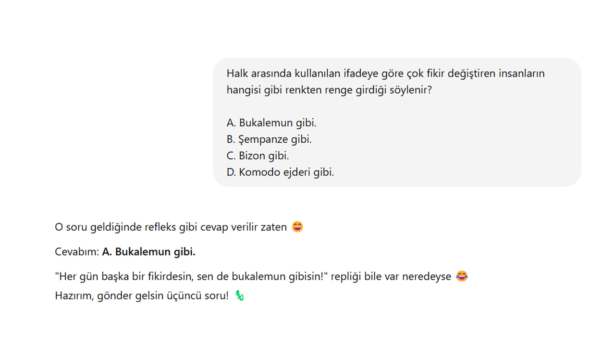Click the green lizard emoji
This screenshot has height=346, width=615.
(x=239, y=296)
